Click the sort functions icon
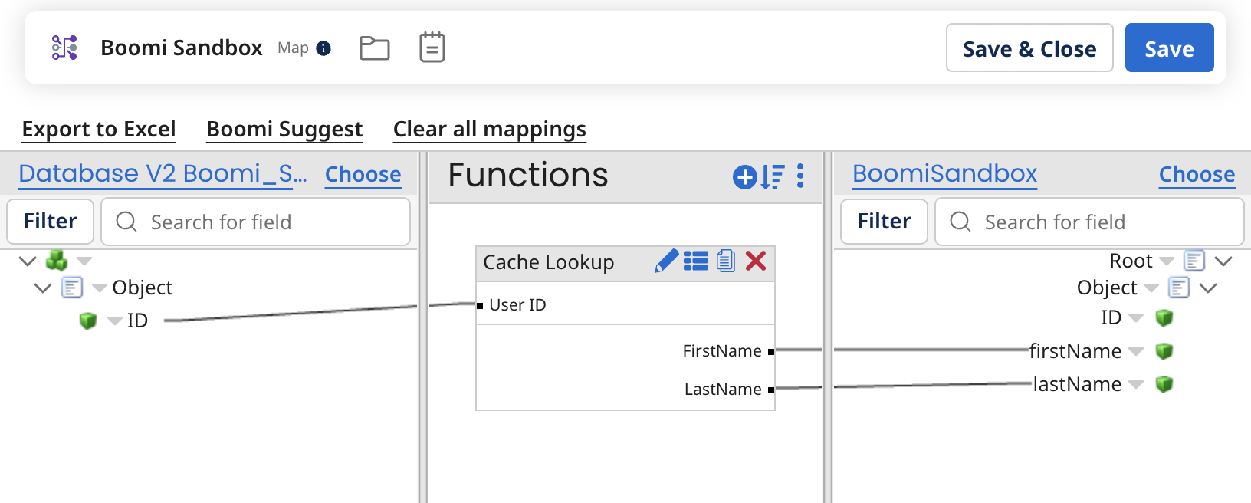Image resolution: width=1251 pixels, height=503 pixels. (x=773, y=177)
